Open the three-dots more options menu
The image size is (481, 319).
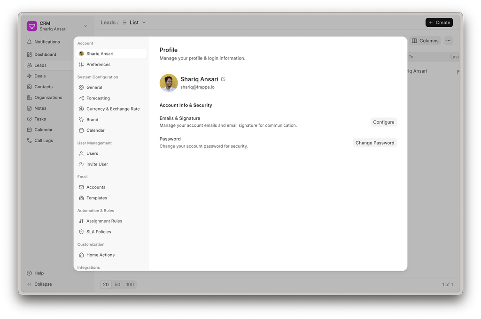448,41
